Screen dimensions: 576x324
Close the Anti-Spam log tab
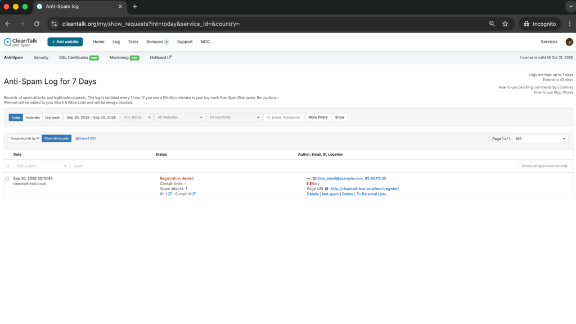tap(120, 7)
